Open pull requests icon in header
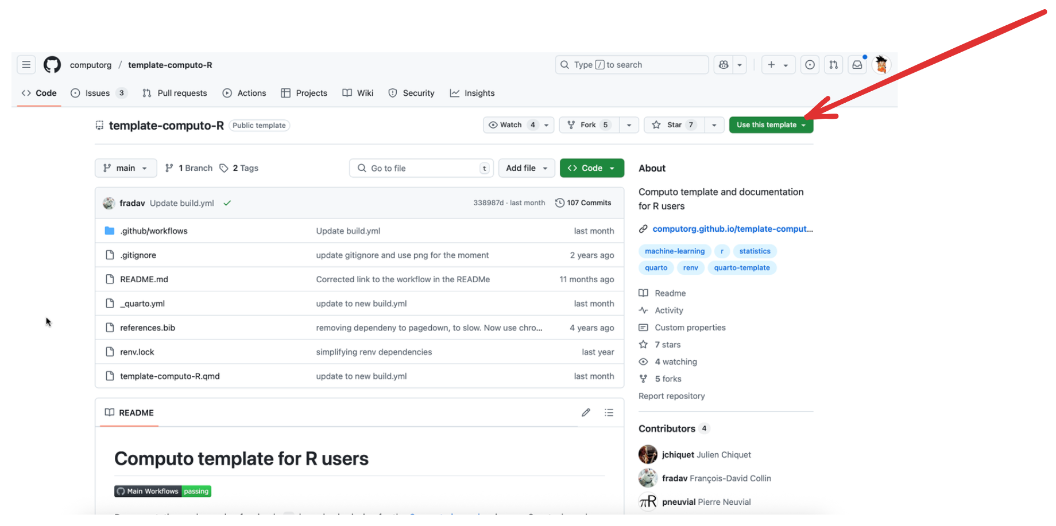1056x526 pixels. (x=833, y=65)
